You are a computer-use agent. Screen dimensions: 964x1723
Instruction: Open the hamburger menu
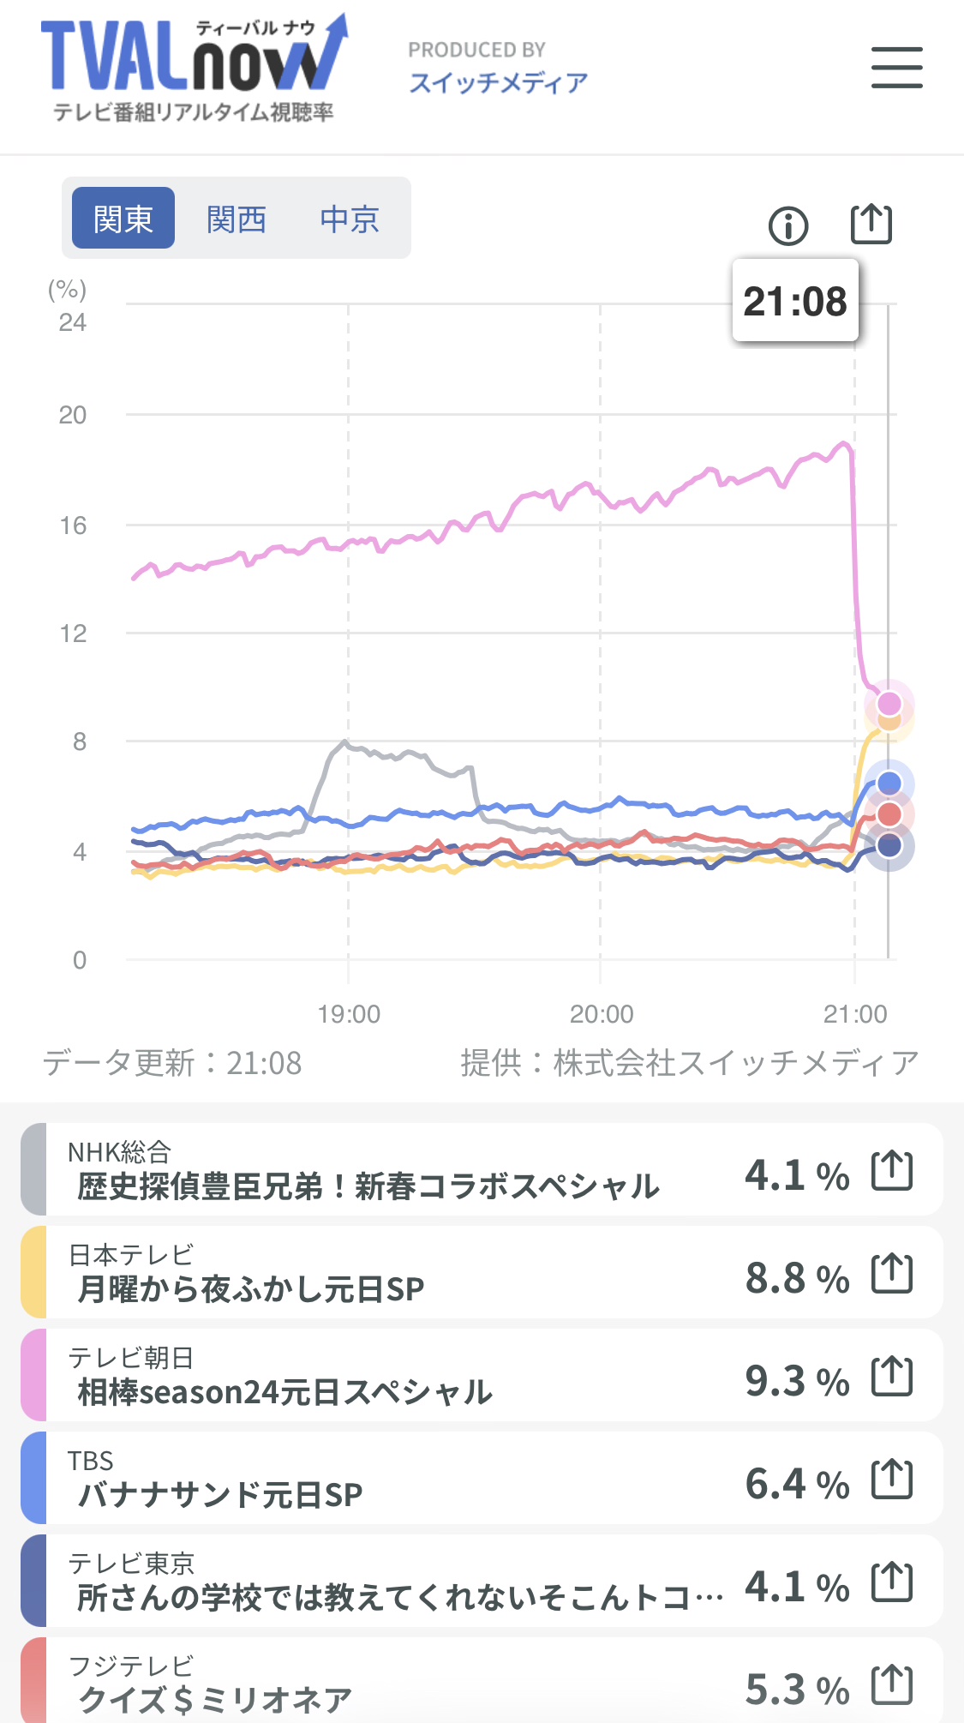coord(896,68)
